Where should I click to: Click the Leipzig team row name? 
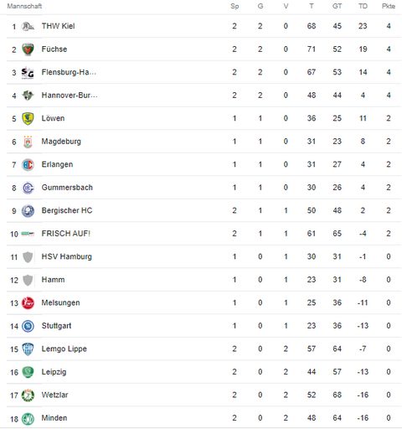point(54,372)
